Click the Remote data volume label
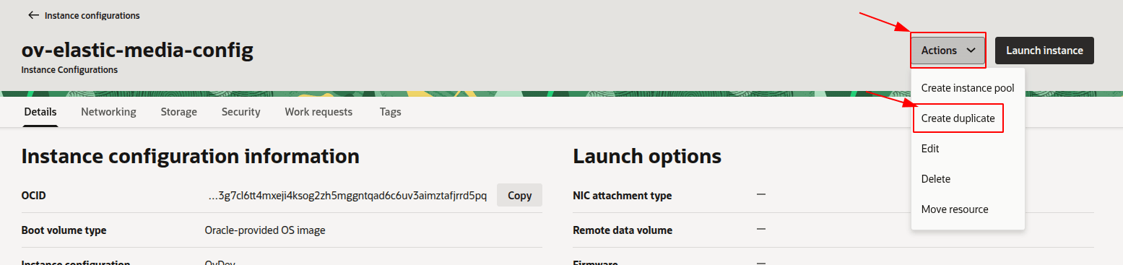Screen dimensions: 1123x265 tap(623, 230)
